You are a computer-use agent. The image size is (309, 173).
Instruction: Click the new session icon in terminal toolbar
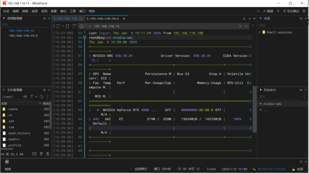pos(57,26)
